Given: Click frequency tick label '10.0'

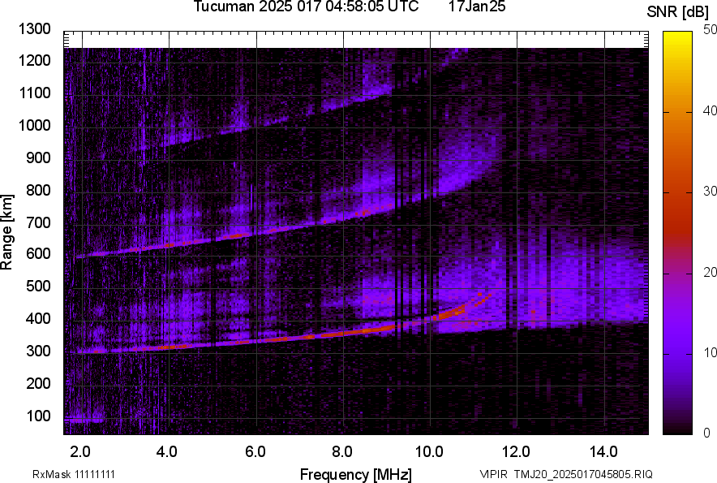Looking at the screenshot, I should pyautogui.click(x=428, y=452).
